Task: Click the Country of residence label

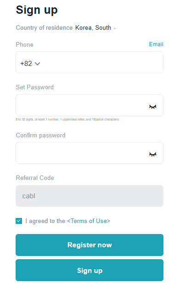Action: click(44, 28)
